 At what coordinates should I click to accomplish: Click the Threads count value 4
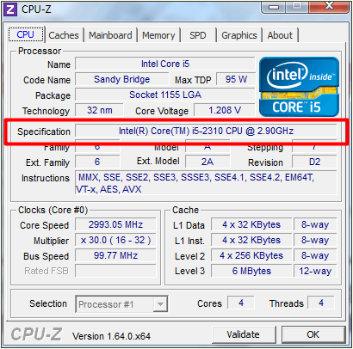321,303
